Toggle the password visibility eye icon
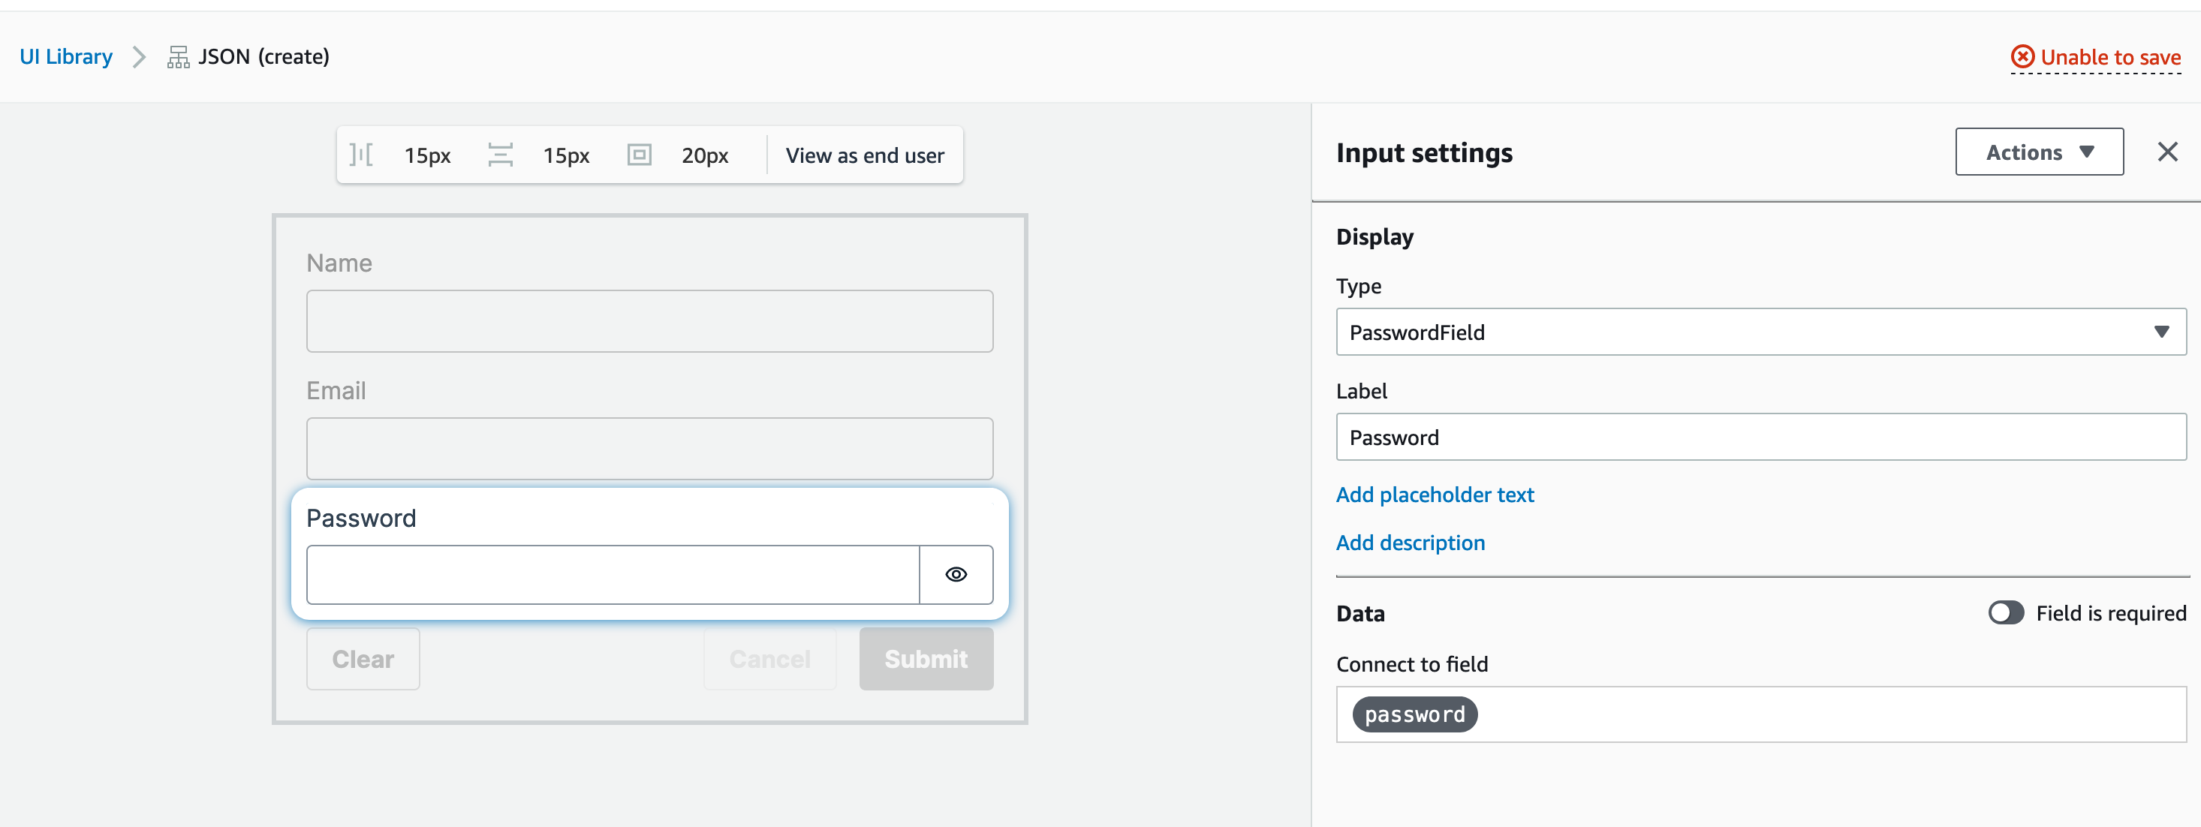This screenshot has width=2201, height=827. click(956, 575)
